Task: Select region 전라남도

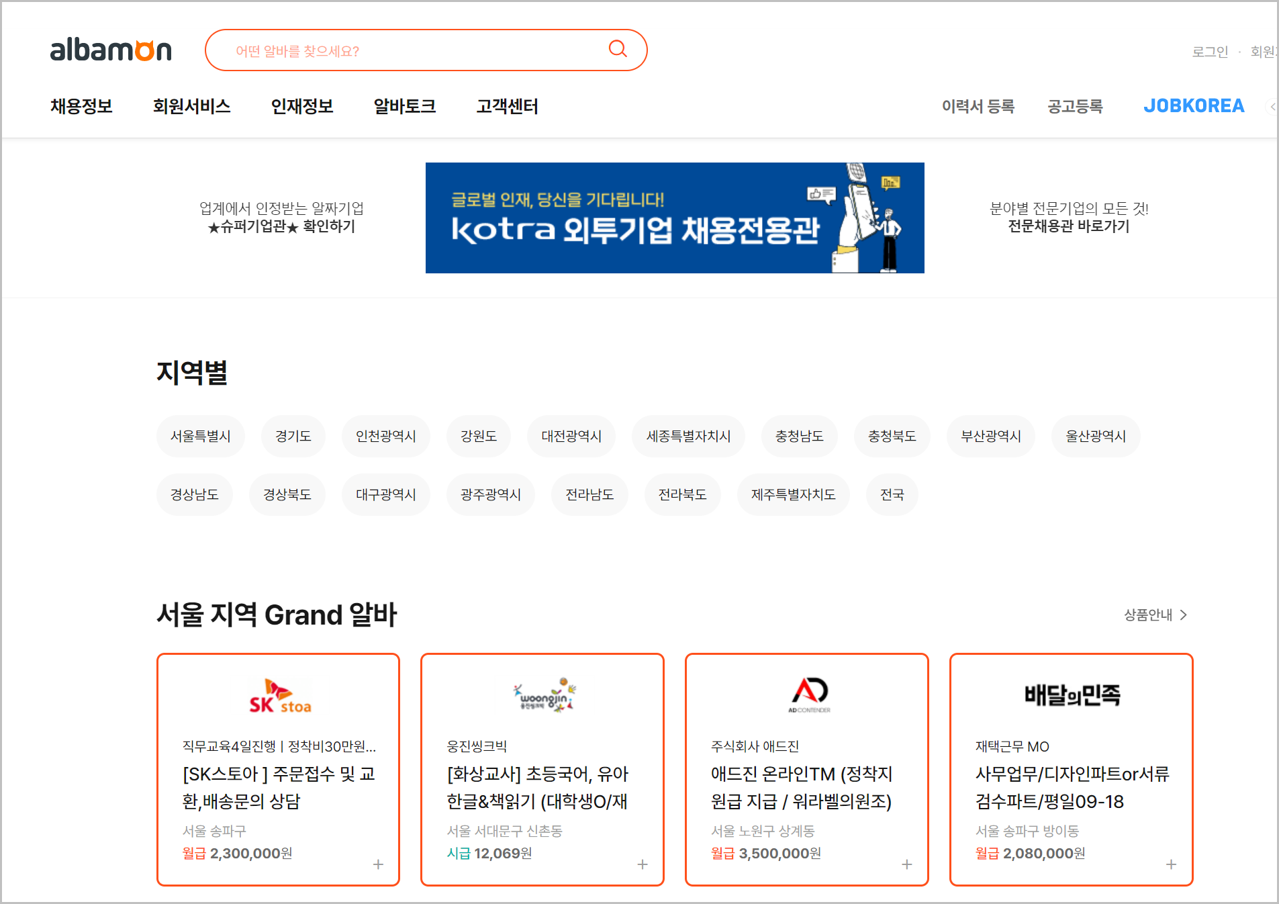Action: (589, 495)
